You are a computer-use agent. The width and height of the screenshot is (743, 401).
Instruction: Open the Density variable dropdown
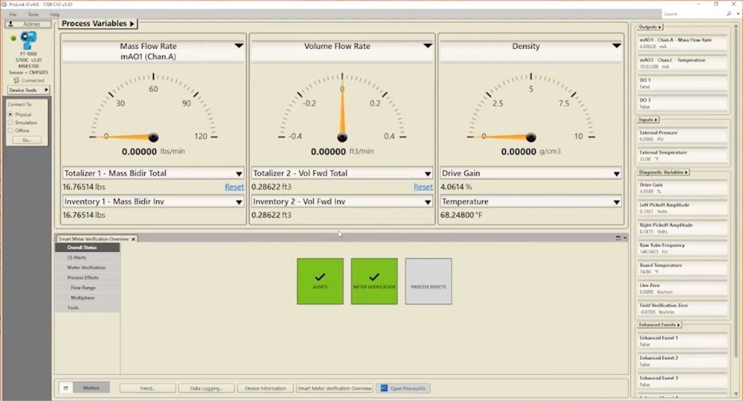click(617, 46)
